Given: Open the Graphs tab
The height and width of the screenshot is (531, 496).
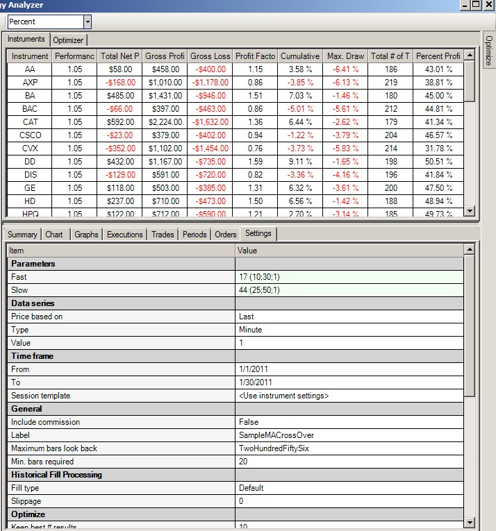Looking at the screenshot, I should coord(86,235).
